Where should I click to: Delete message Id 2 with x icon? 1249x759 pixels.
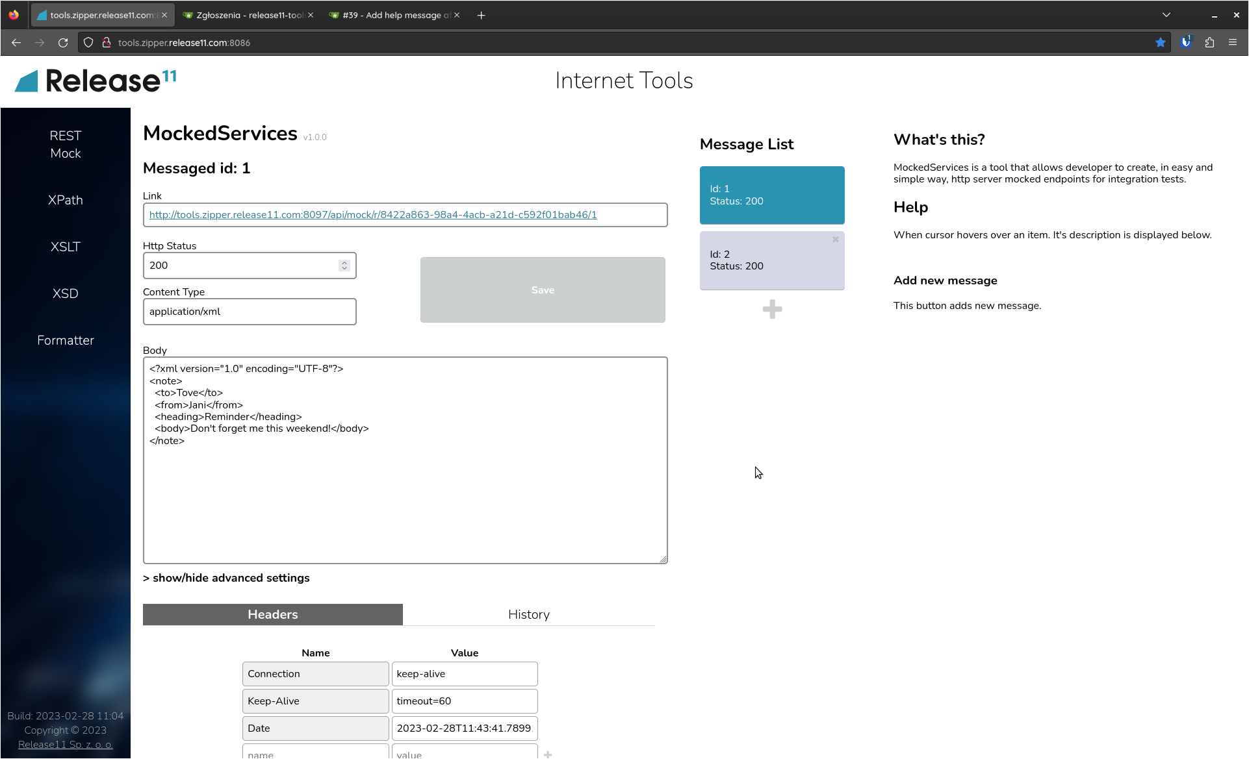pyautogui.click(x=836, y=240)
